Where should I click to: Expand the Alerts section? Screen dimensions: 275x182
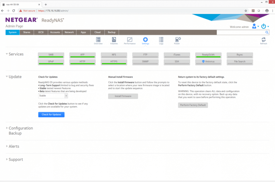[x=7, y=146]
